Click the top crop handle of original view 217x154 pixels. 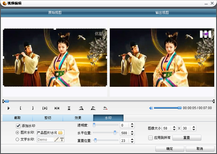coord(55,29)
